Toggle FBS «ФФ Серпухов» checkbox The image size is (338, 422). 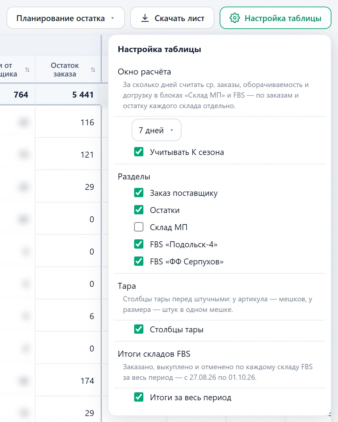139,261
